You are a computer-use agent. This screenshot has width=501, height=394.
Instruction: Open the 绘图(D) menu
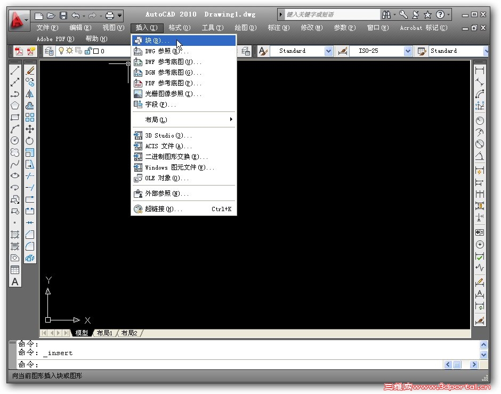pos(245,28)
